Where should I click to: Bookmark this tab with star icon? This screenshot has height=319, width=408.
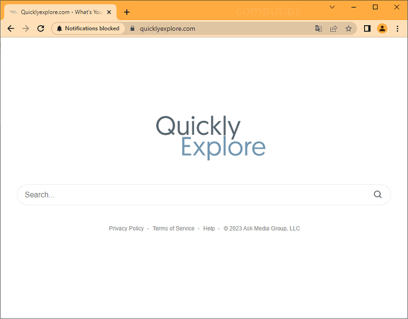coord(348,28)
